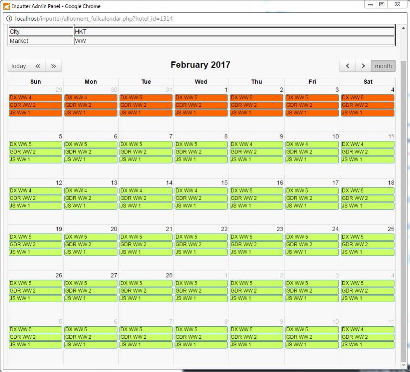
Task: Open DX WW 5 event on March 4
Action: click(x=368, y=283)
